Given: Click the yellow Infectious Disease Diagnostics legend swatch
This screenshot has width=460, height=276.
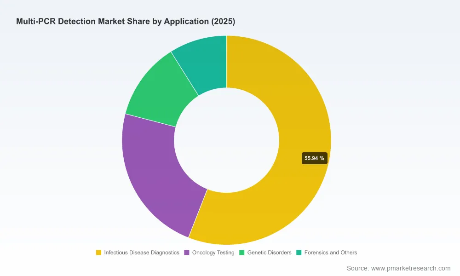Looking at the screenshot, I should [98, 253].
